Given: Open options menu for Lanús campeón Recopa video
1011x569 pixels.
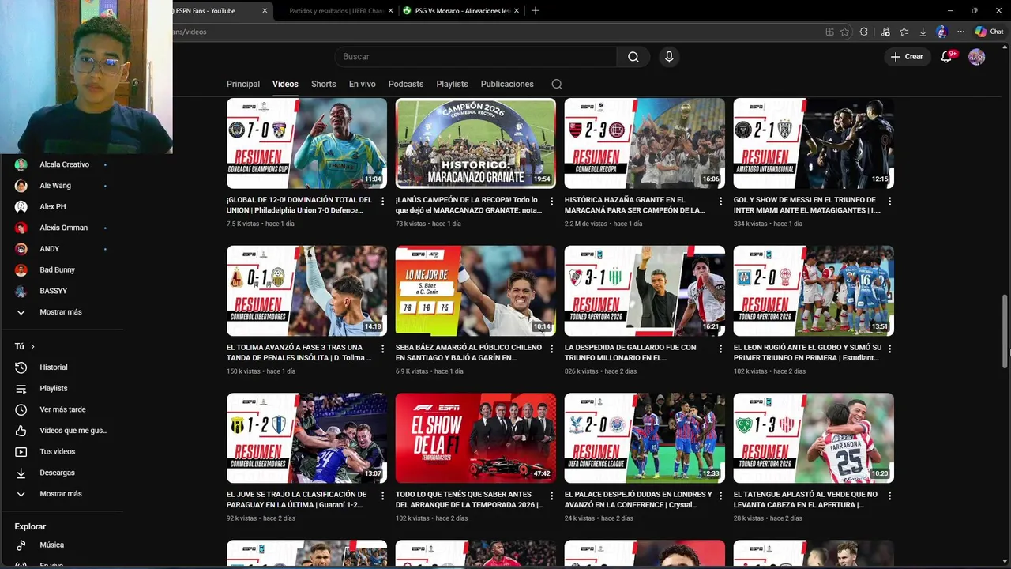Looking at the screenshot, I should (x=551, y=202).
